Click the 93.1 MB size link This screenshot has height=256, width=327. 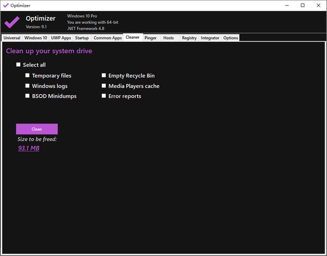[x=29, y=148]
